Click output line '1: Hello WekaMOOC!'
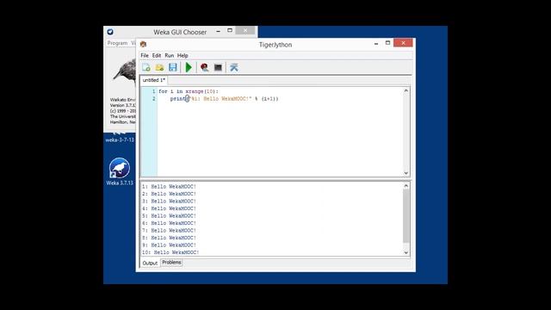 point(169,187)
